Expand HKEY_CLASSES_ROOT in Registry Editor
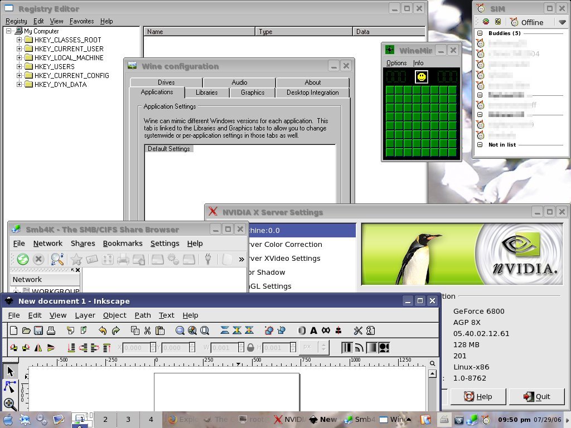 [19, 40]
